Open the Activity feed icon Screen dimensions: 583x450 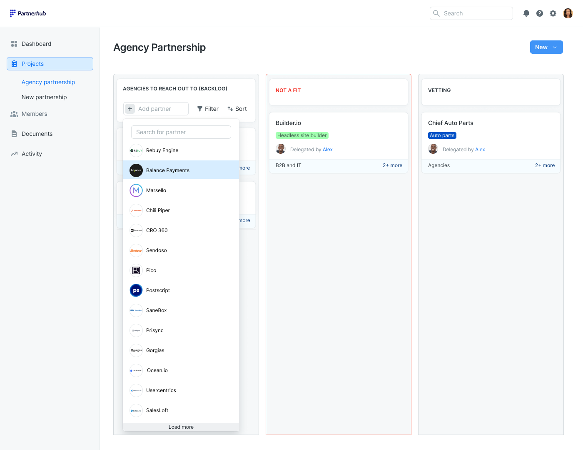tap(14, 153)
